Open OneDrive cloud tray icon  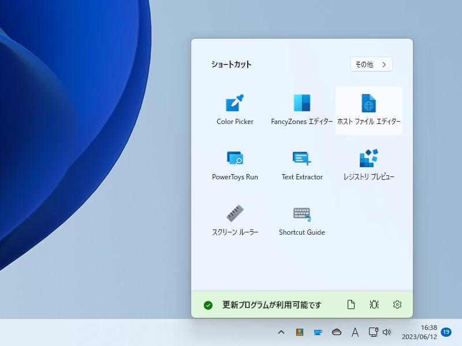pos(337,332)
